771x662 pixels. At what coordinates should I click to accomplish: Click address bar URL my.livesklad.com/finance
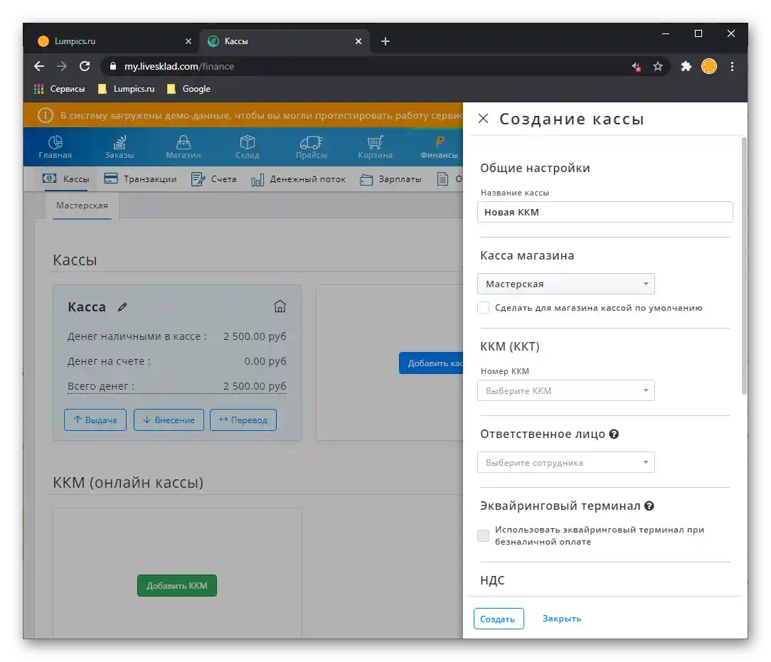pyautogui.click(x=179, y=66)
